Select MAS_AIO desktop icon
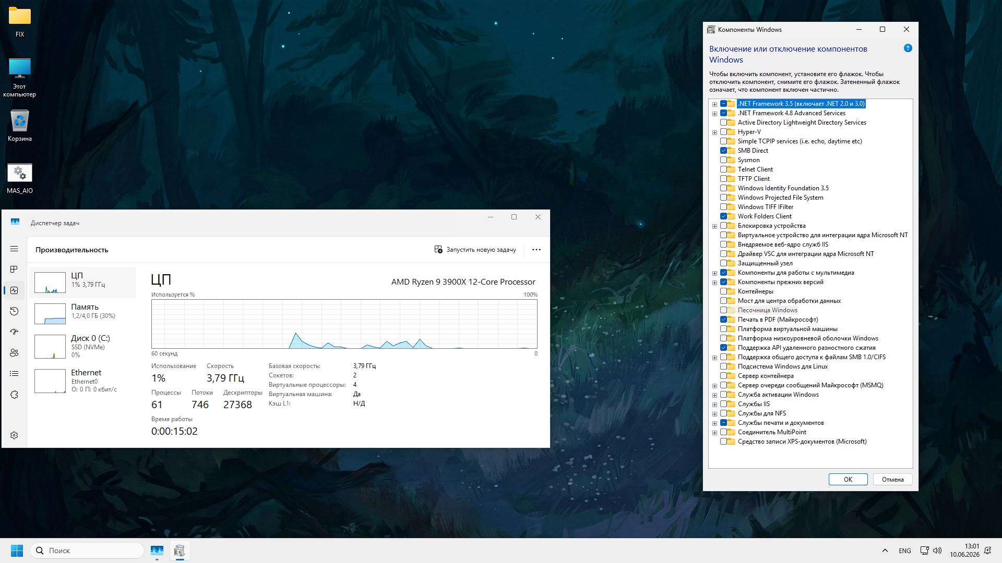This screenshot has height=563, width=1002. (20, 178)
